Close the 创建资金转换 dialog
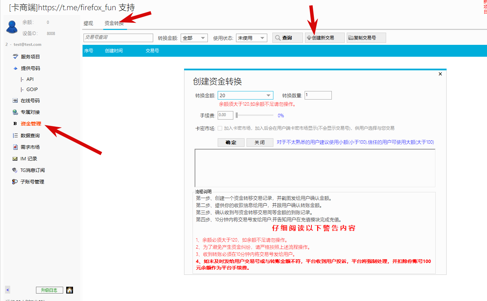Viewport: 487px width, 301px height. [x=440, y=74]
